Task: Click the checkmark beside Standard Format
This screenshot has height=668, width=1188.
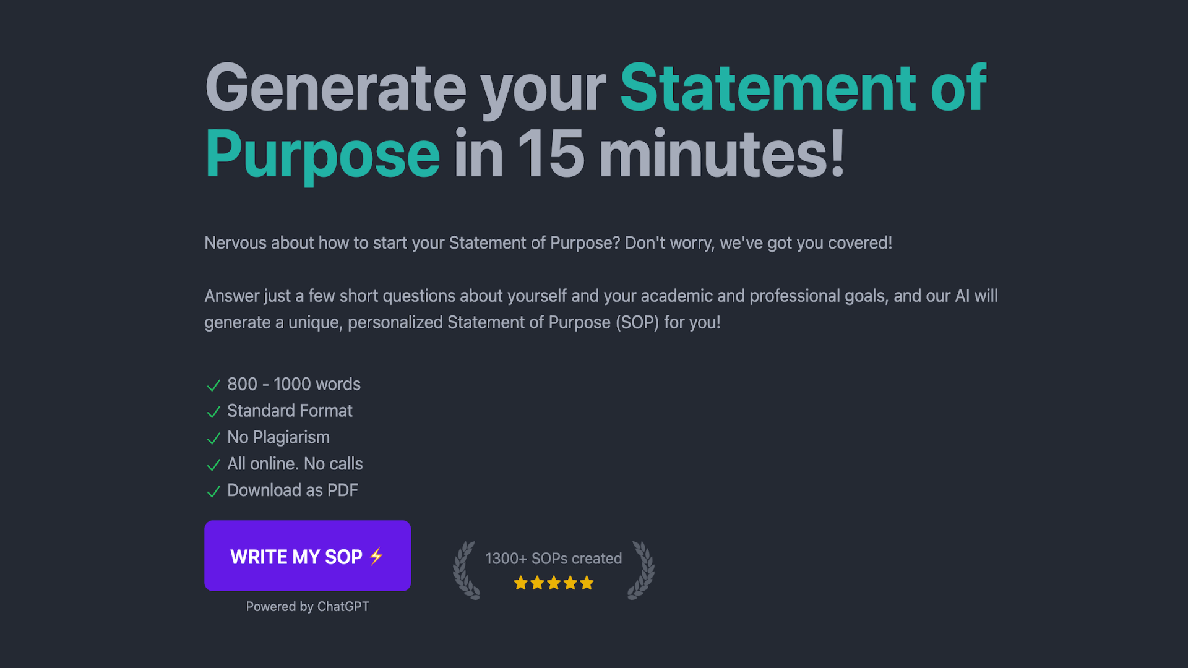Action: click(213, 412)
